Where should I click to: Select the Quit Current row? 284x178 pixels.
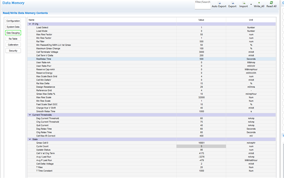click(152, 125)
